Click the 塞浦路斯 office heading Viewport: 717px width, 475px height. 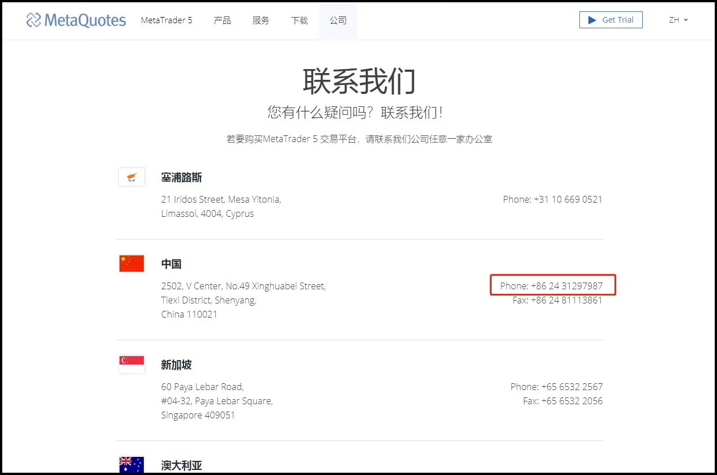click(x=181, y=178)
